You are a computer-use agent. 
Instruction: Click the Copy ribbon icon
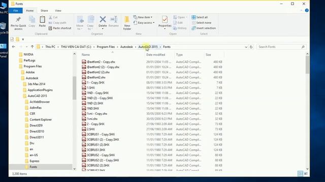pyautogui.click(x=31, y=19)
